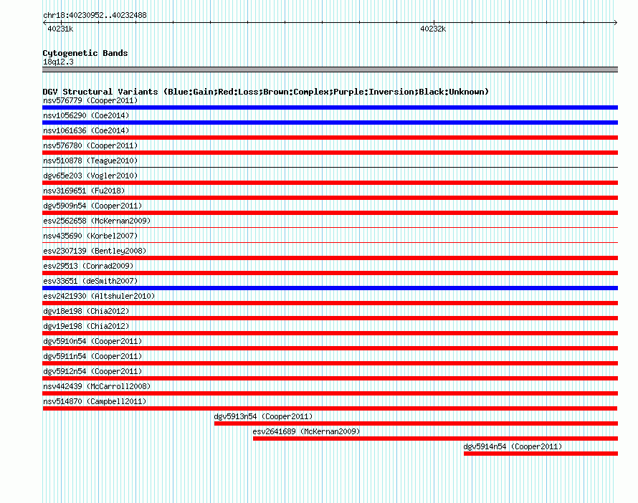
Task: Click the red bar under esv2641689
Action: tap(435, 439)
